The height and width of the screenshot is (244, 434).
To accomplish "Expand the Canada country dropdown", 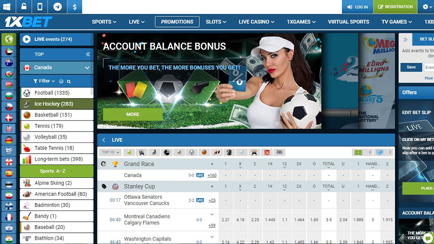I will click(x=57, y=67).
